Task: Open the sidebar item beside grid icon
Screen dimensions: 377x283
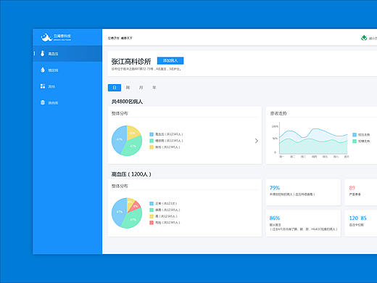Action: point(67,86)
